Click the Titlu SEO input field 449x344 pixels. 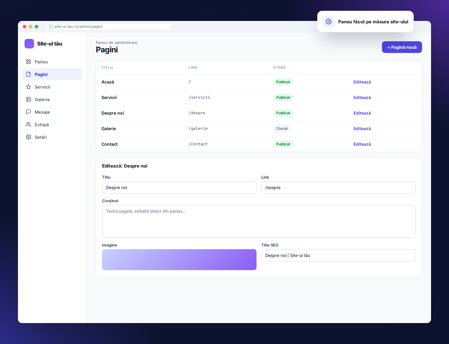pos(339,255)
